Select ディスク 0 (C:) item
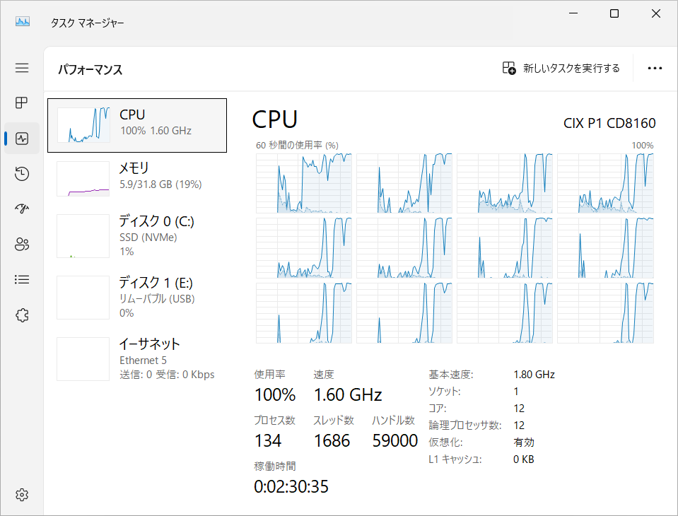 [x=137, y=236]
